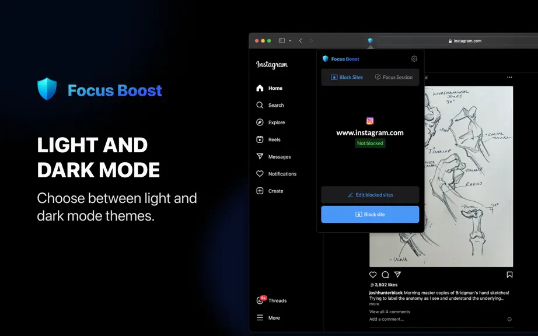Like the post with heart icon
Image resolution: width=538 pixels, height=336 pixels.
pyautogui.click(x=373, y=275)
